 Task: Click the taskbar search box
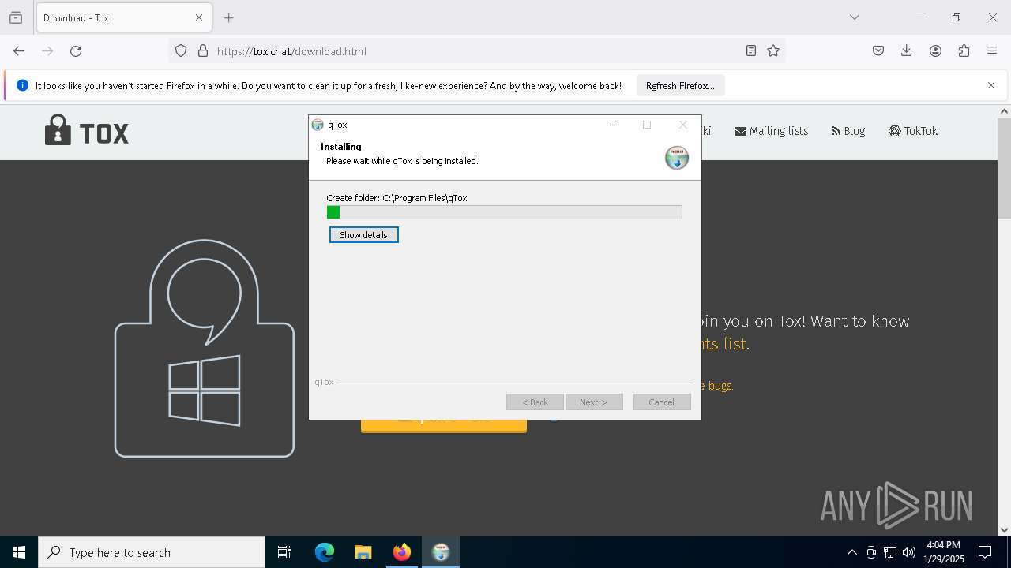coord(152,552)
